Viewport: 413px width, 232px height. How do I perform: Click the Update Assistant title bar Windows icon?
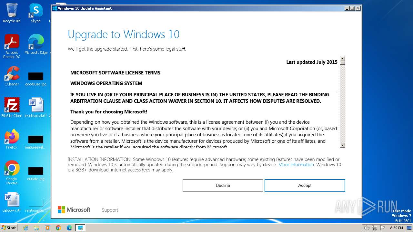55,8
